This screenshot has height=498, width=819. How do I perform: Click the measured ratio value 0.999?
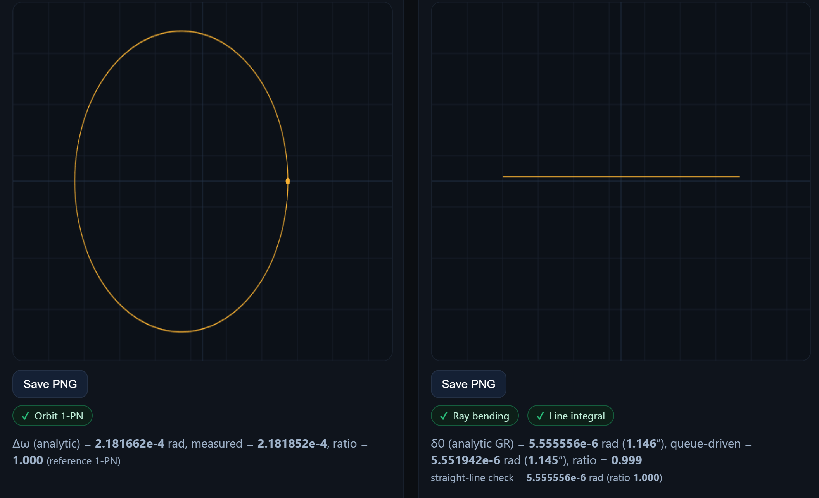[x=626, y=460]
